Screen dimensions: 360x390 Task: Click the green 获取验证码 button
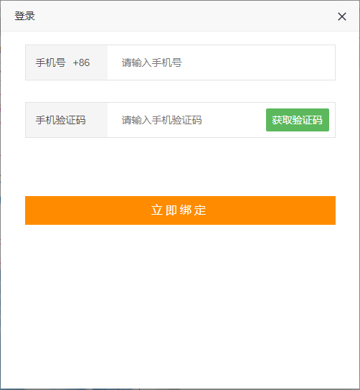pyautogui.click(x=298, y=120)
